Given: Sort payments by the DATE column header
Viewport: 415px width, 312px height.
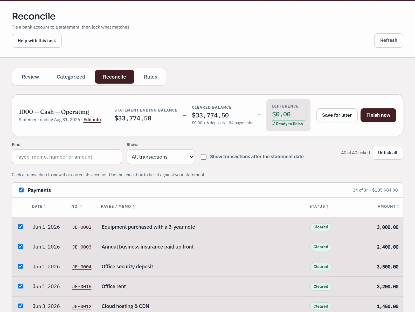Looking at the screenshot, I should 39,206.
